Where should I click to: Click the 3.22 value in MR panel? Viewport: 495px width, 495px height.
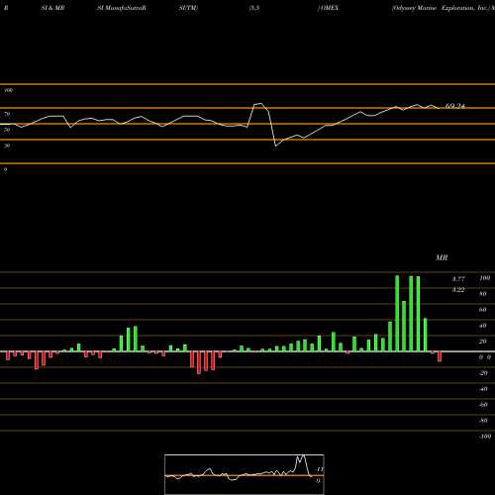(x=458, y=289)
